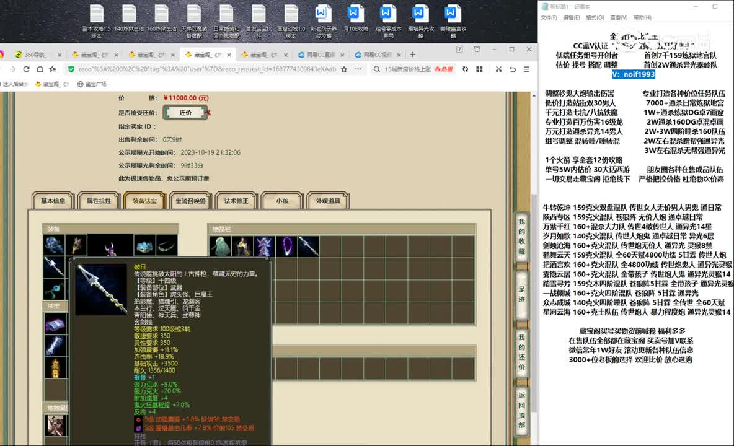734x446 pixels.
Task: Select the equipped spear weapon slot
Action: pyautogui.click(x=54, y=266)
